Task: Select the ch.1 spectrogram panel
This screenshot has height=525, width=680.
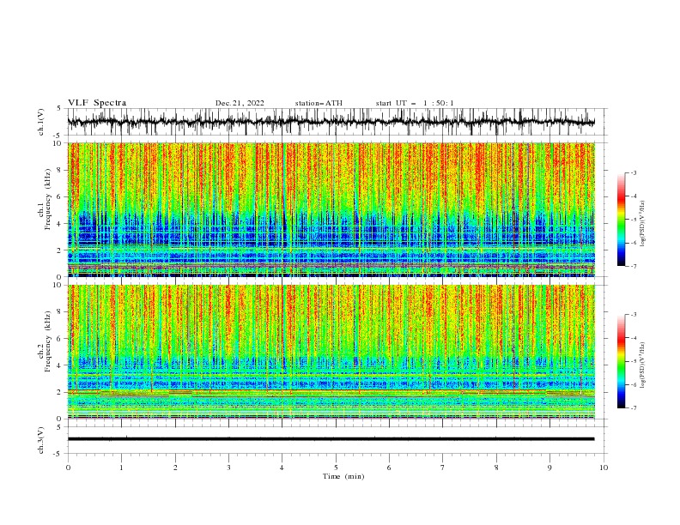Action: tap(331, 209)
